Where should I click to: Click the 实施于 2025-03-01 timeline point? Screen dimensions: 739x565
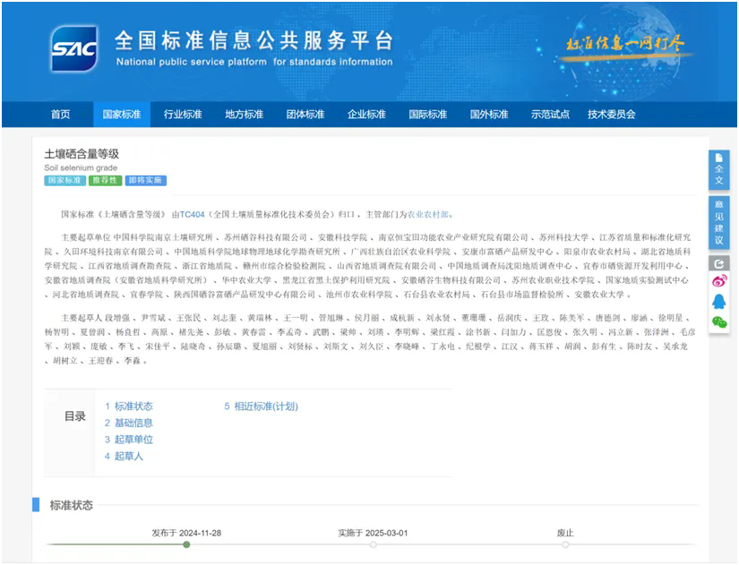tap(373, 544)
